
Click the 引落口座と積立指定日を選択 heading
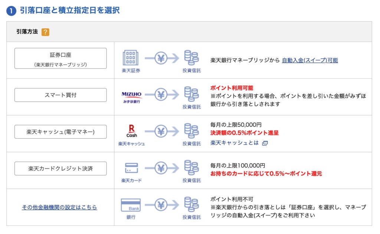tap(70, 10)
